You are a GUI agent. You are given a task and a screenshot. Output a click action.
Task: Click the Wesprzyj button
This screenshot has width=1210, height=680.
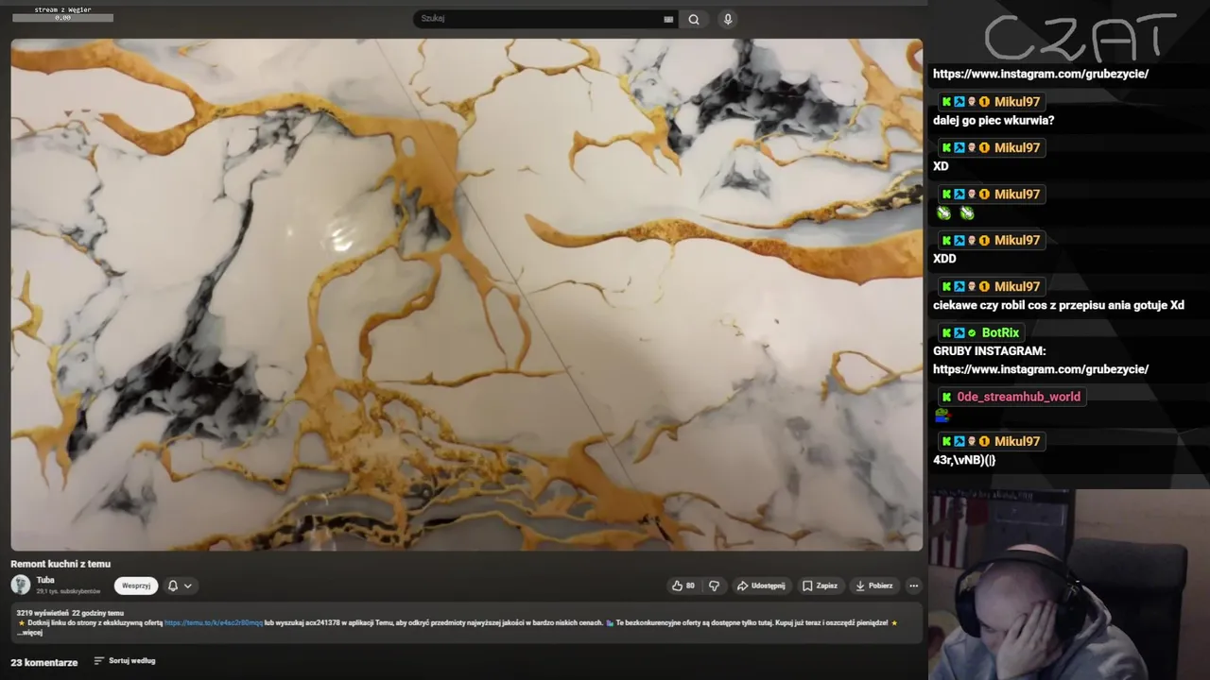136,586
